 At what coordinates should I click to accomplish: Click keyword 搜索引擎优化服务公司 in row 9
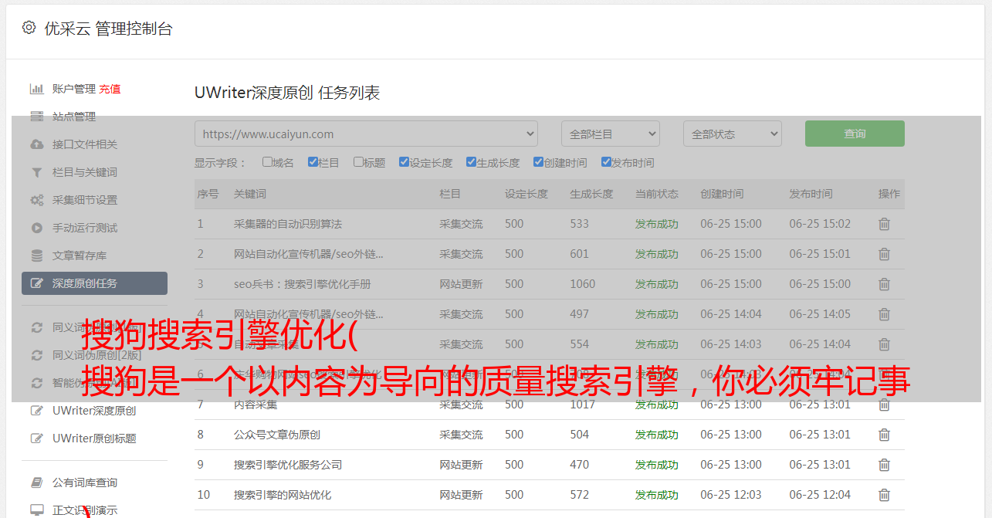click(288, 465)
